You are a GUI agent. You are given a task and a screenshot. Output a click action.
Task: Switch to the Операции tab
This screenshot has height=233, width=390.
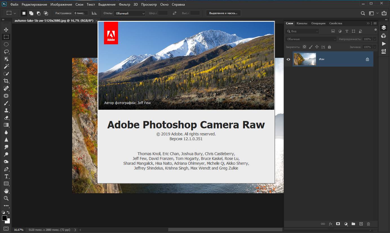[x=318, y=23]
